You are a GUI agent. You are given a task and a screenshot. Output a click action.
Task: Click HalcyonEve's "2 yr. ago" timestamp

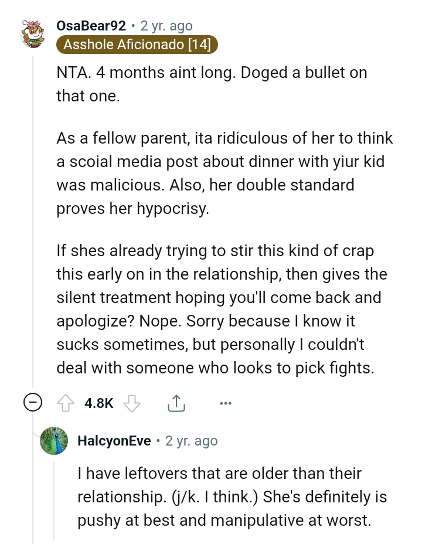pos(191,441)
